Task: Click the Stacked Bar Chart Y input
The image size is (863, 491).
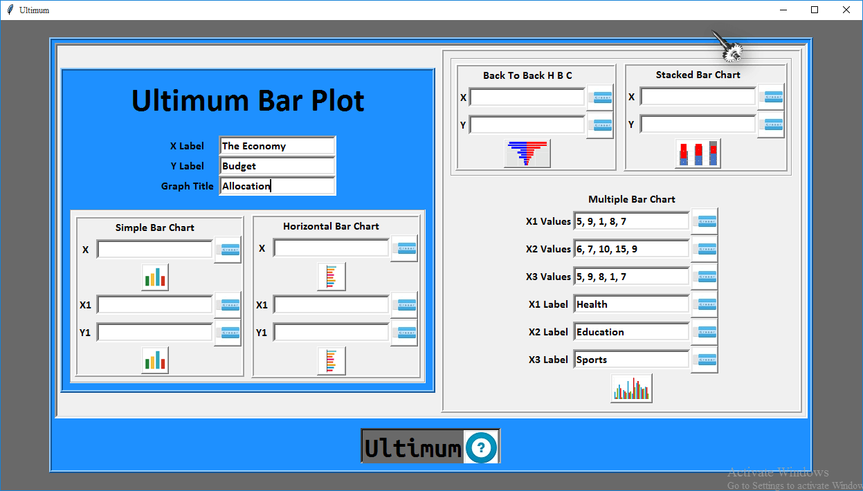Action: pyautogui.click(x=698, y=124)
